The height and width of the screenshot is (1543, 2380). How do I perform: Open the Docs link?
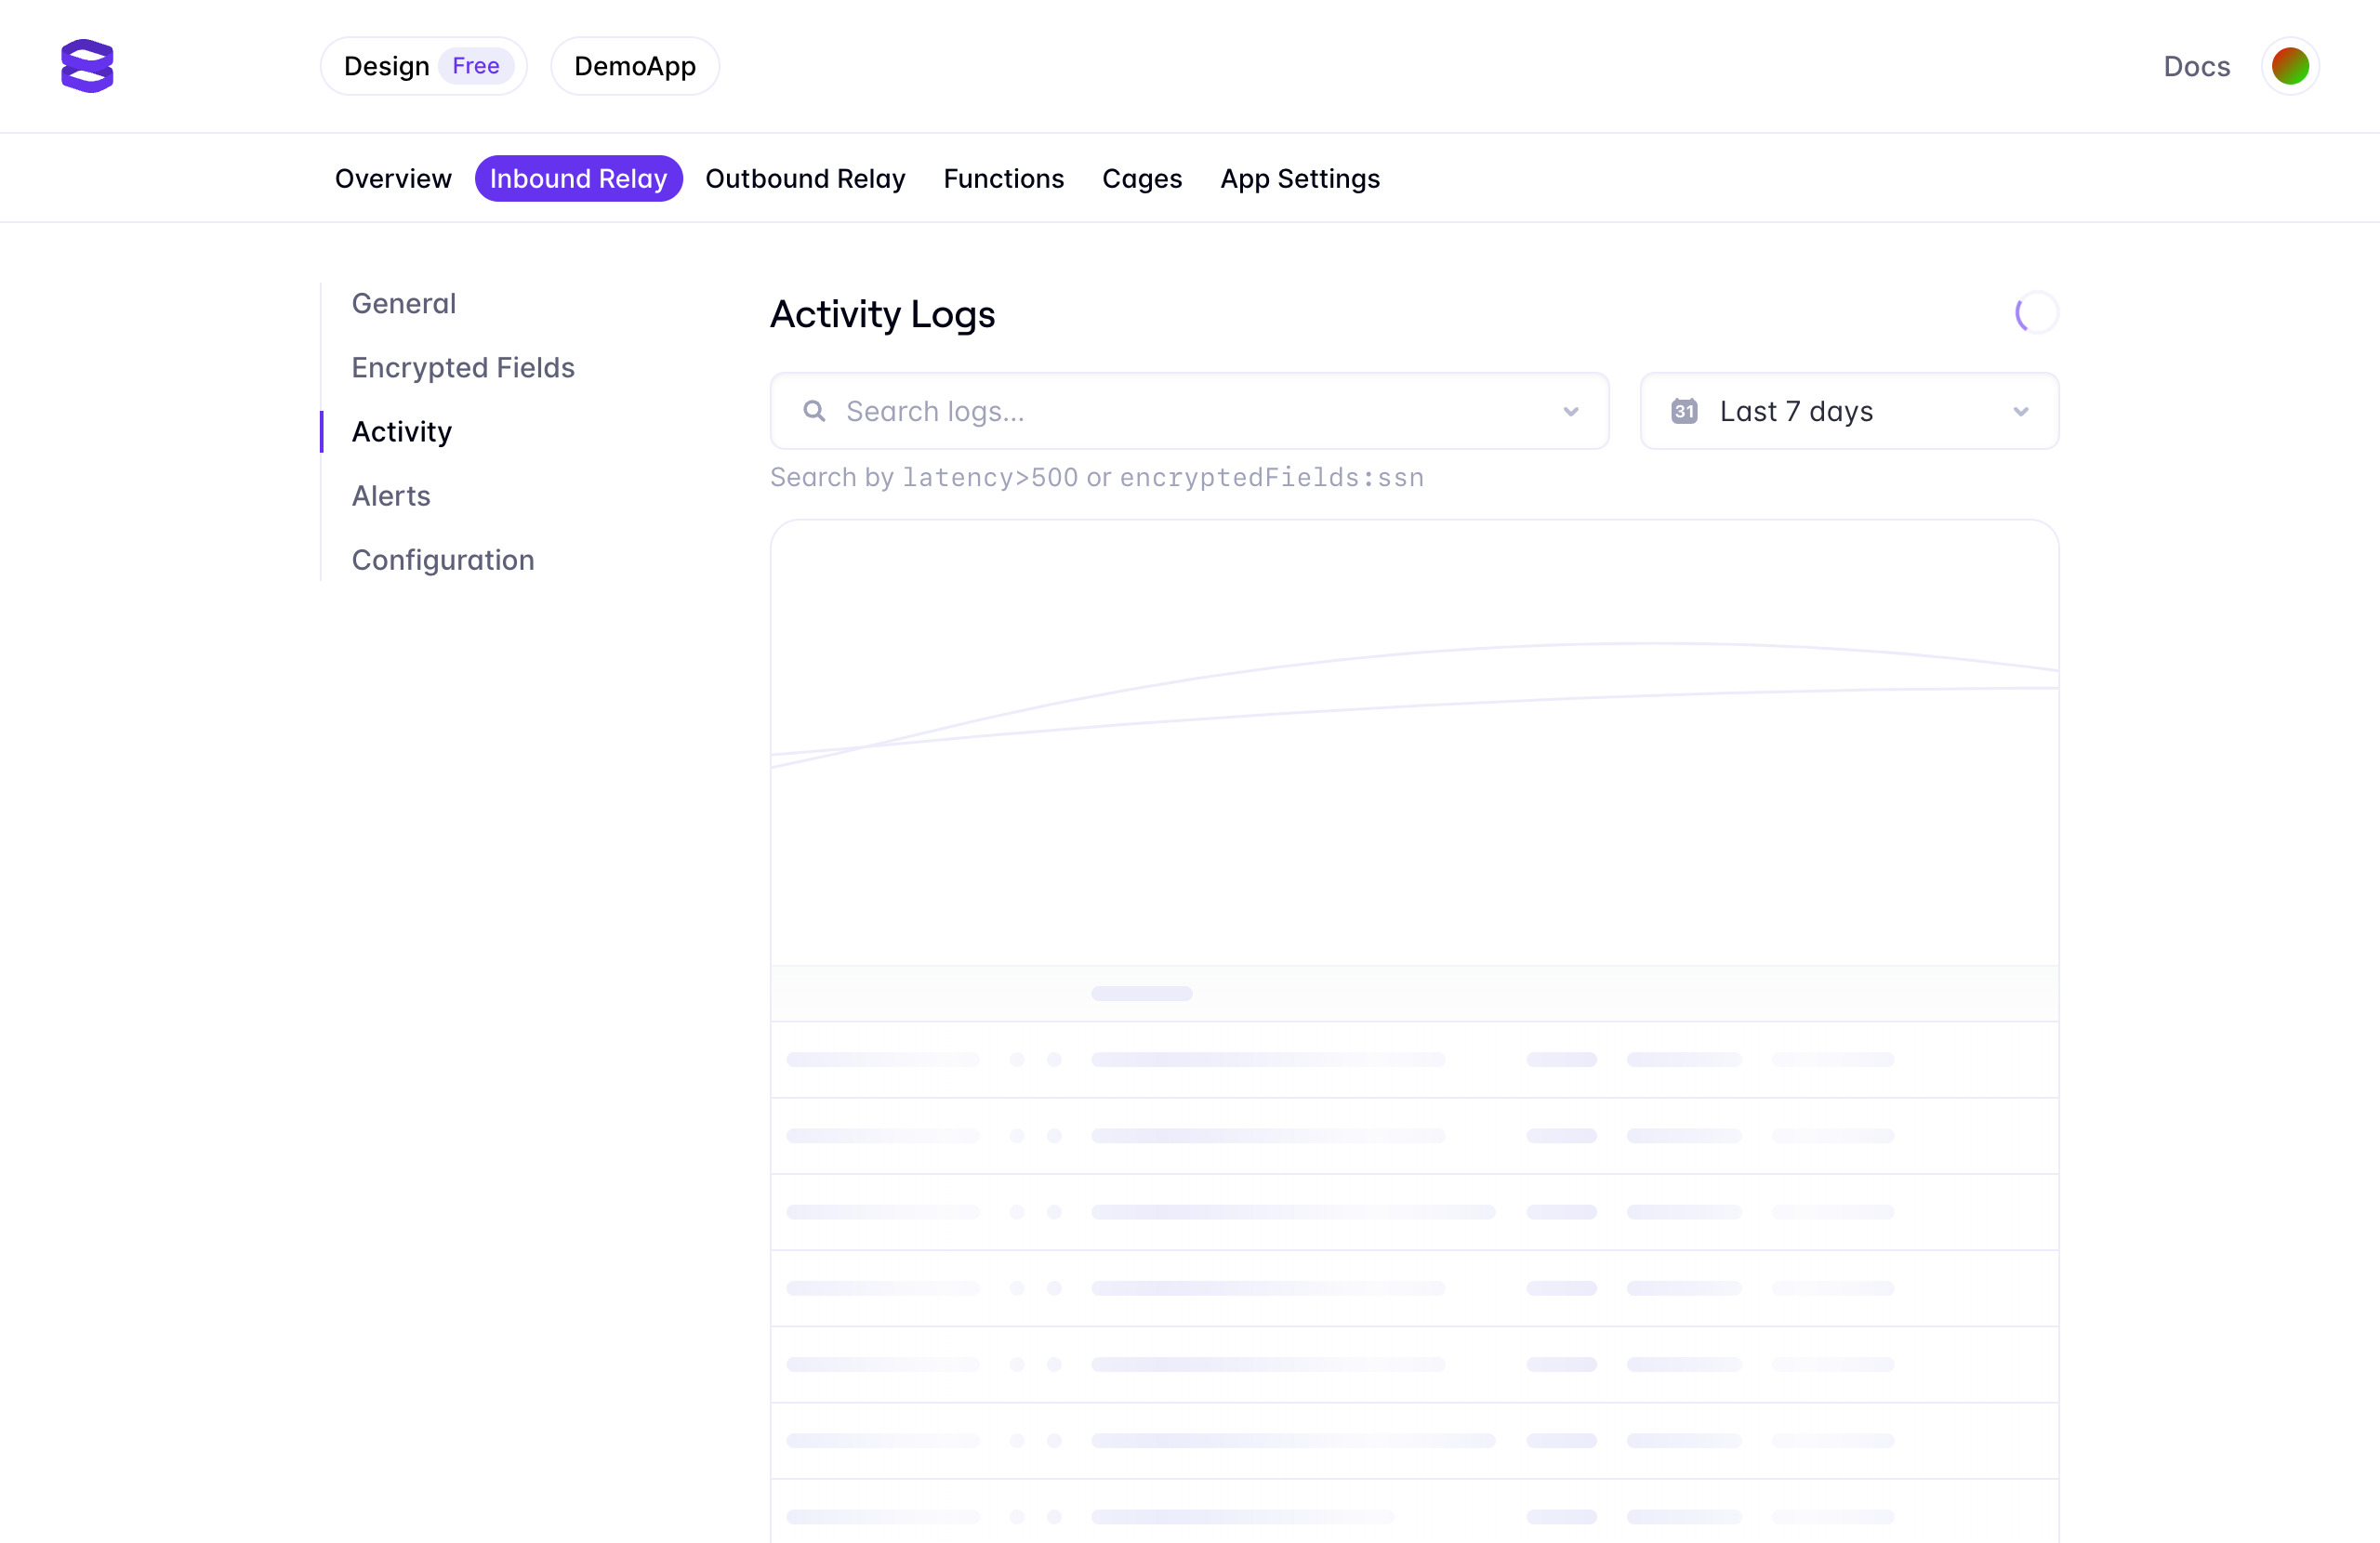click(x=2196, y=66)
